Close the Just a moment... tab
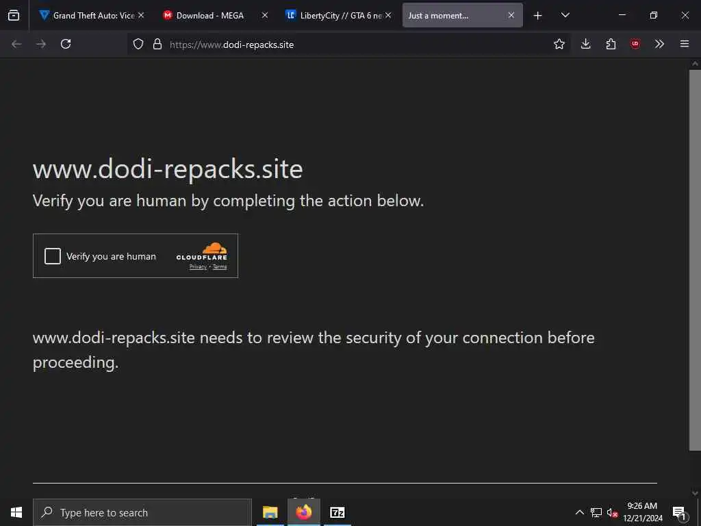701x526 pixels. (x=511, y=15)
